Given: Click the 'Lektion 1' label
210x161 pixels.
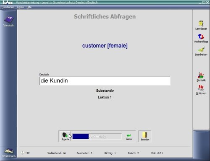Looking at the screenshot, I should (x=105, y=97).
